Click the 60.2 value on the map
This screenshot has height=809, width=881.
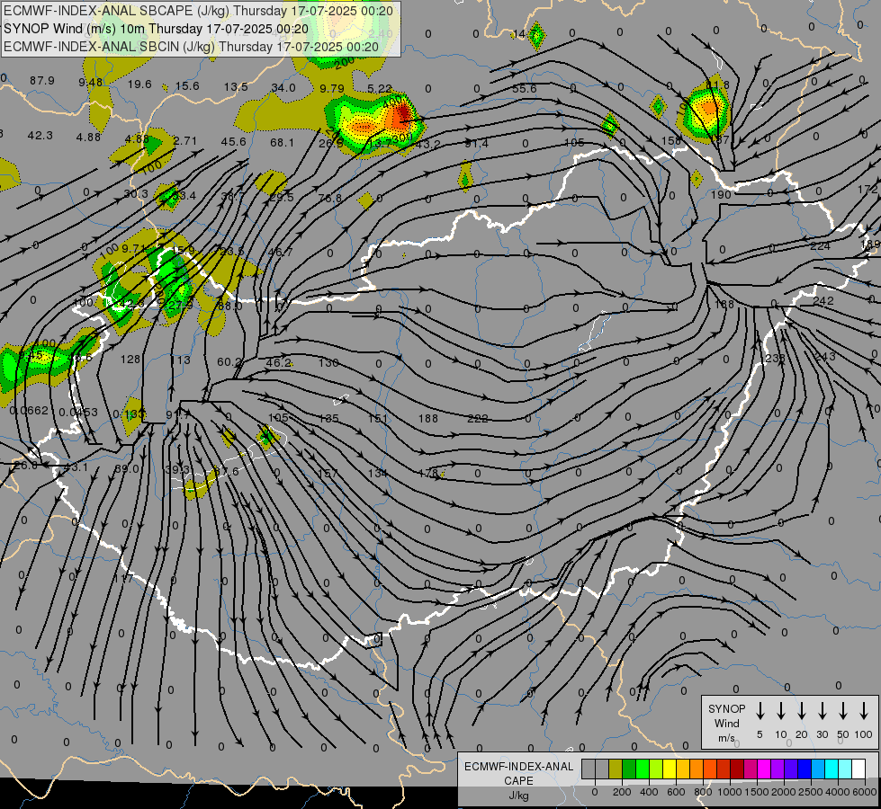(229, 362)
